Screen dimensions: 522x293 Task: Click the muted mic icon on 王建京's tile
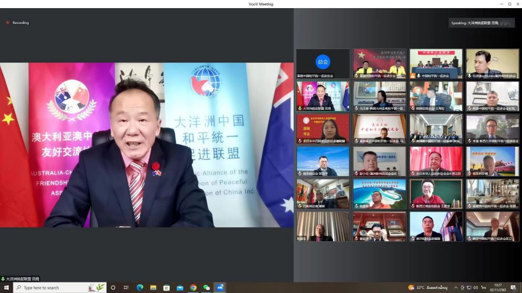(413, 206)
